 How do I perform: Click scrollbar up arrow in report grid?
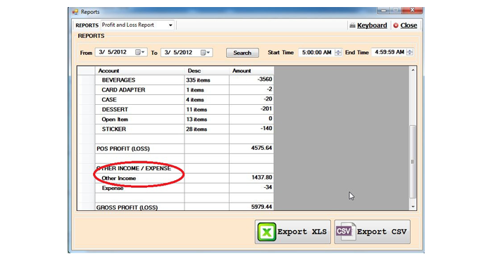[x=413, y=70]
